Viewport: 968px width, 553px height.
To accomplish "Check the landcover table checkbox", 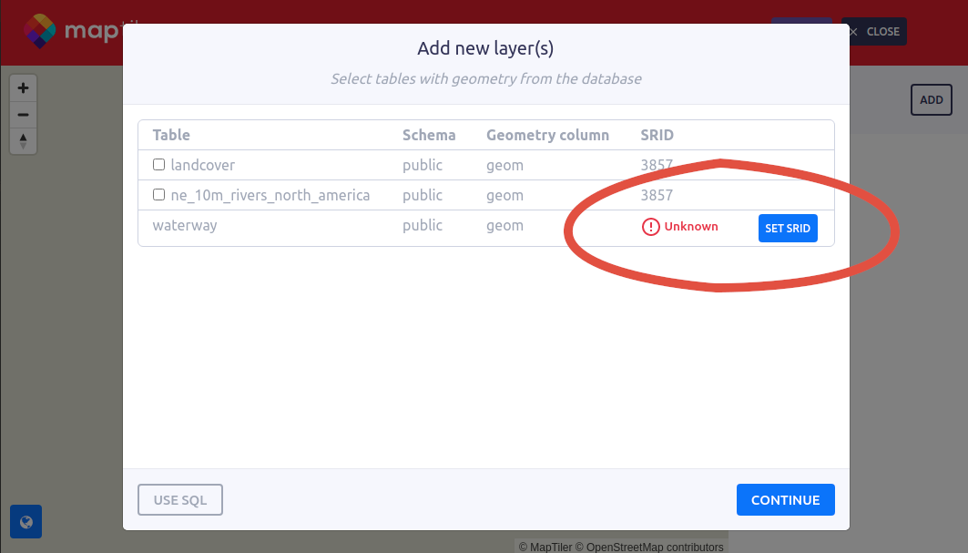I will (158, 165).
